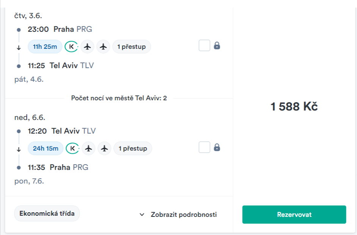
Task: Click the 24h 15m duration badge
Action: click(45, 148)
